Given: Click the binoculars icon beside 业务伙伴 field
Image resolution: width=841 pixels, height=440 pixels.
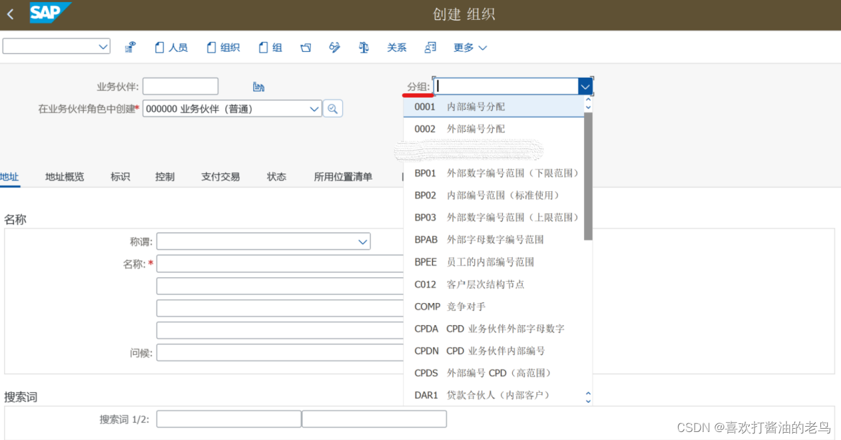Looking at the screenshot, I should click(258, 86).
